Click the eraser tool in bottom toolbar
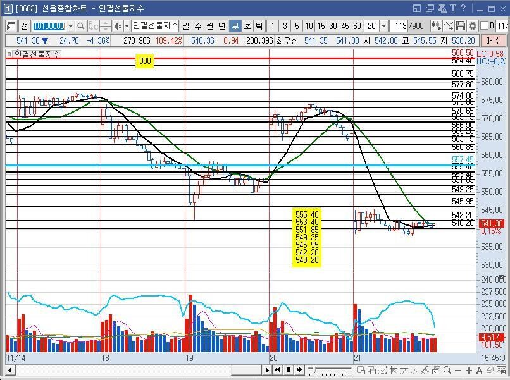Screen dimensions: 510x380 (x=488, y=370)
